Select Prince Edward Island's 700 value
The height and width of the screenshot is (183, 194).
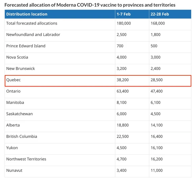[x=120, y=46]
